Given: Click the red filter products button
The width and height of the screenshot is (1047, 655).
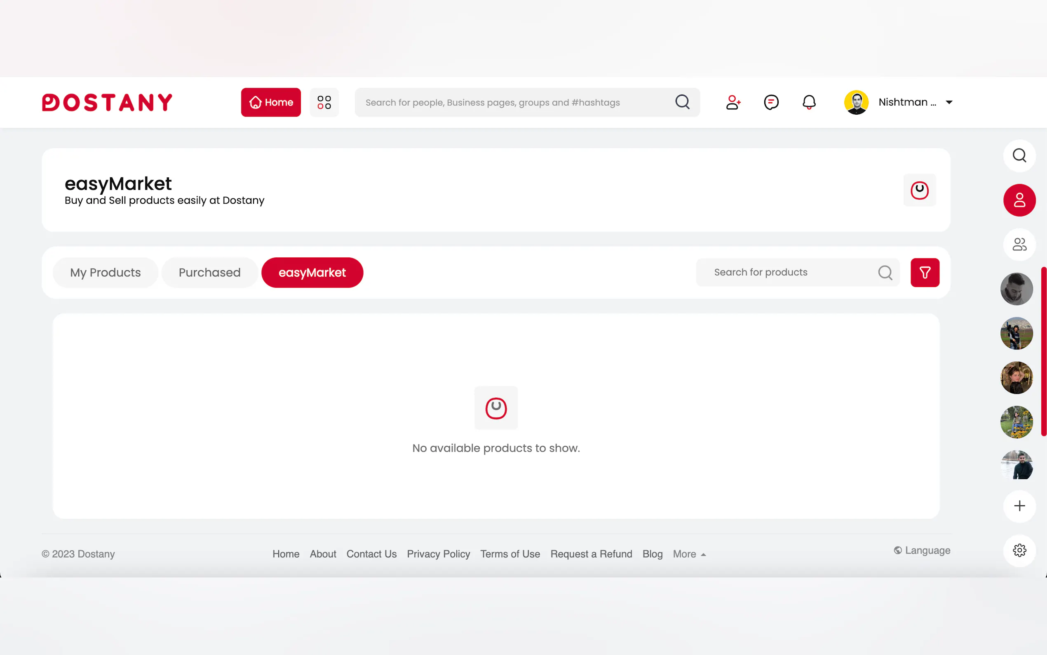Looking at the screenshot, I should point(925,273).
